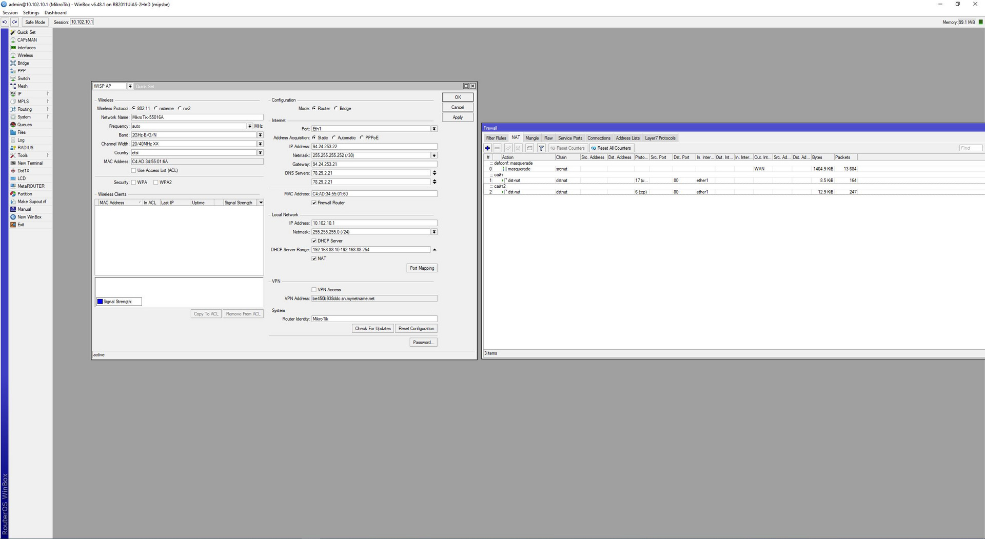Toggle Firewall Router checkbox

[314, 203]
